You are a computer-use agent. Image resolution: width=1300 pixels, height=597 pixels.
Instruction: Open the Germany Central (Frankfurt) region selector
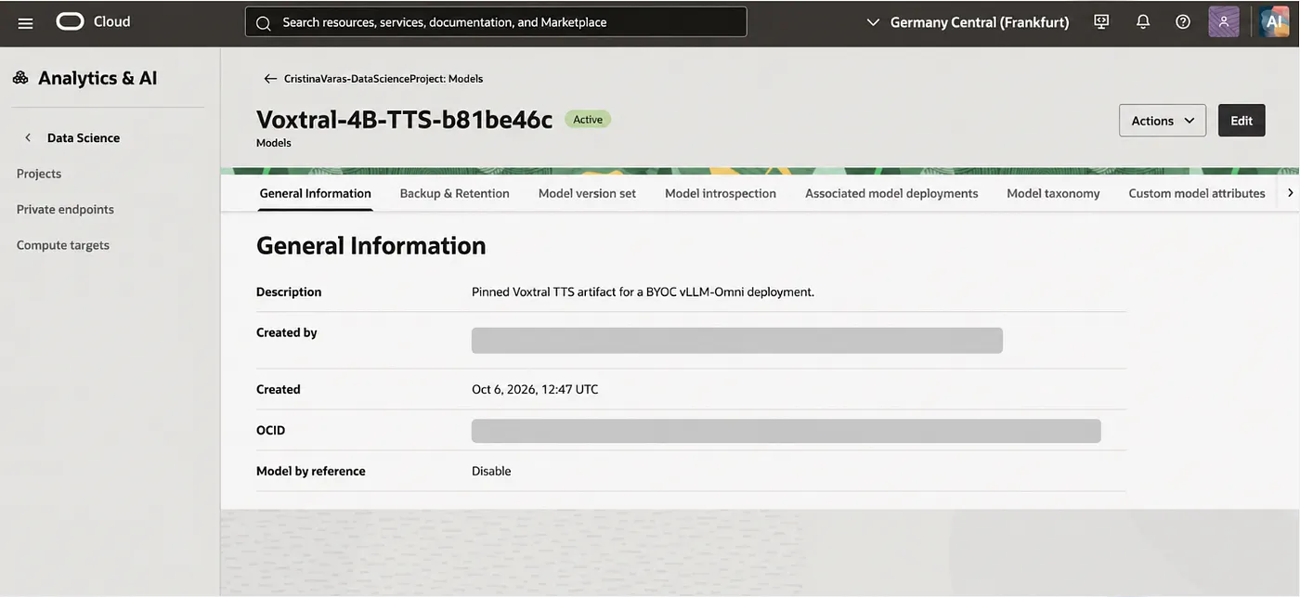pyautogui.click(x=967, y=22)
